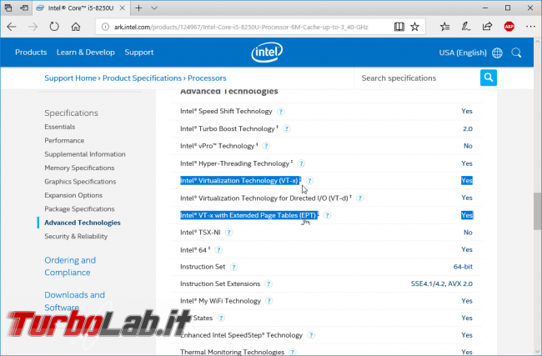The image size is (542, 356).
Task: Open reading view in address bar
Action: tap(399, 27)
